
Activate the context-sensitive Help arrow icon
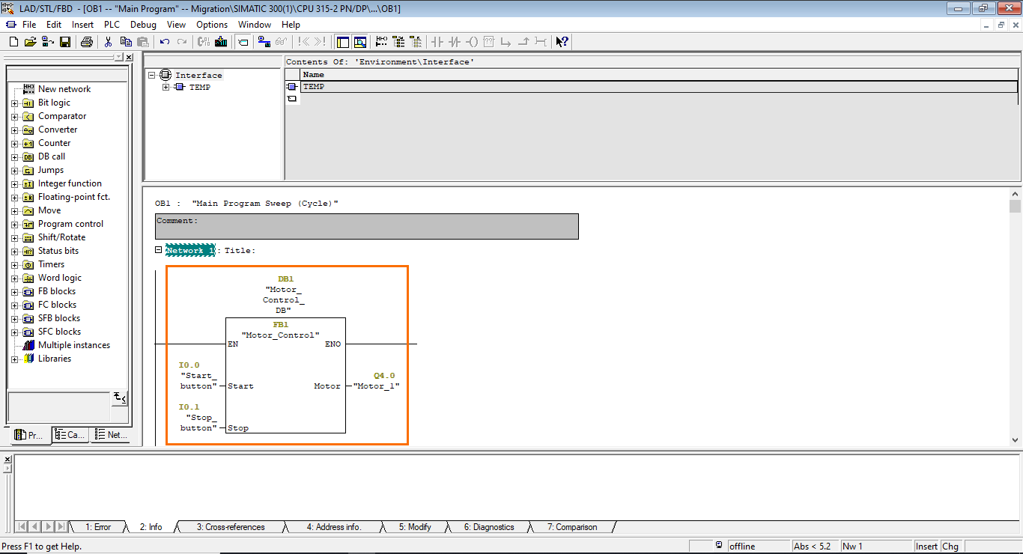click(x=561, y=42)
